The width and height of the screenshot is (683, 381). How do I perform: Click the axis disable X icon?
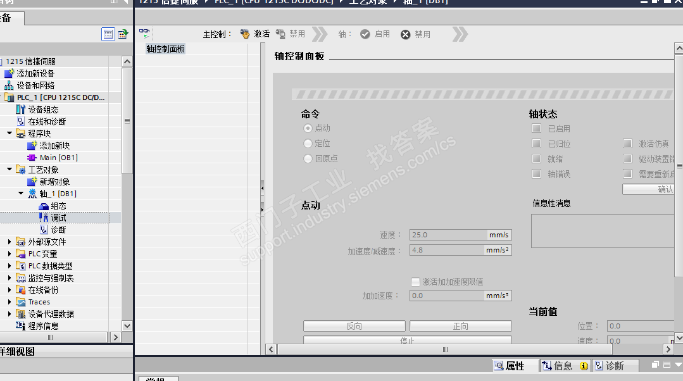coord(406,34)
